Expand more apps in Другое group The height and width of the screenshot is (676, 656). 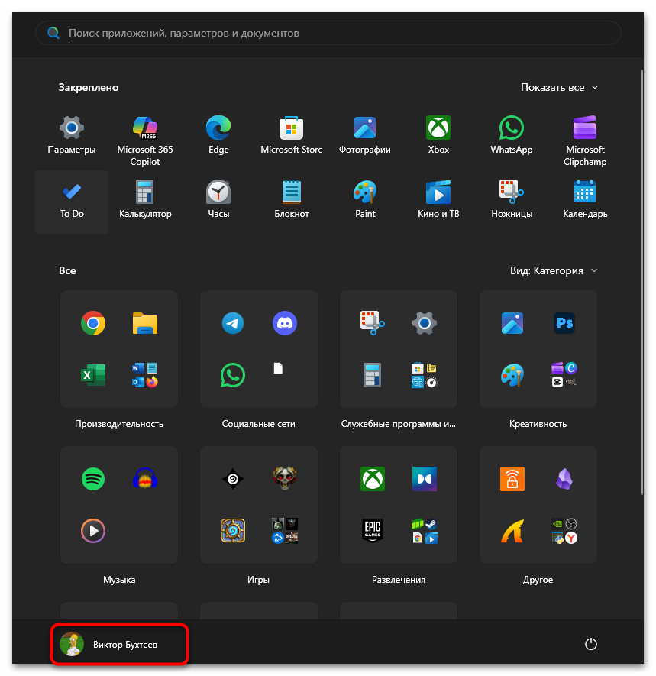tap(564, 531)
